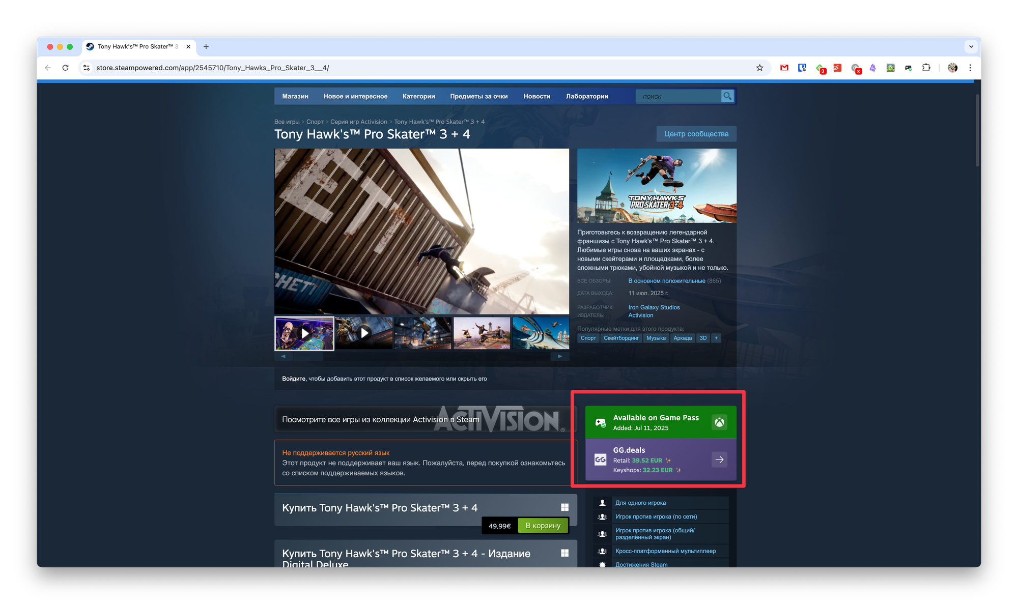Viewport: 1018px width, 604px height.
Task: Bookmark page with the star icon
Action: (759, 68)
